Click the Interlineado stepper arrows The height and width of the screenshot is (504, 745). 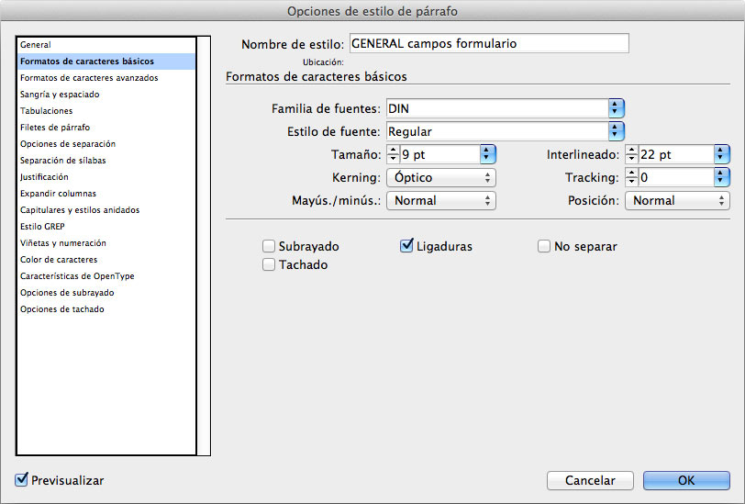631,154
